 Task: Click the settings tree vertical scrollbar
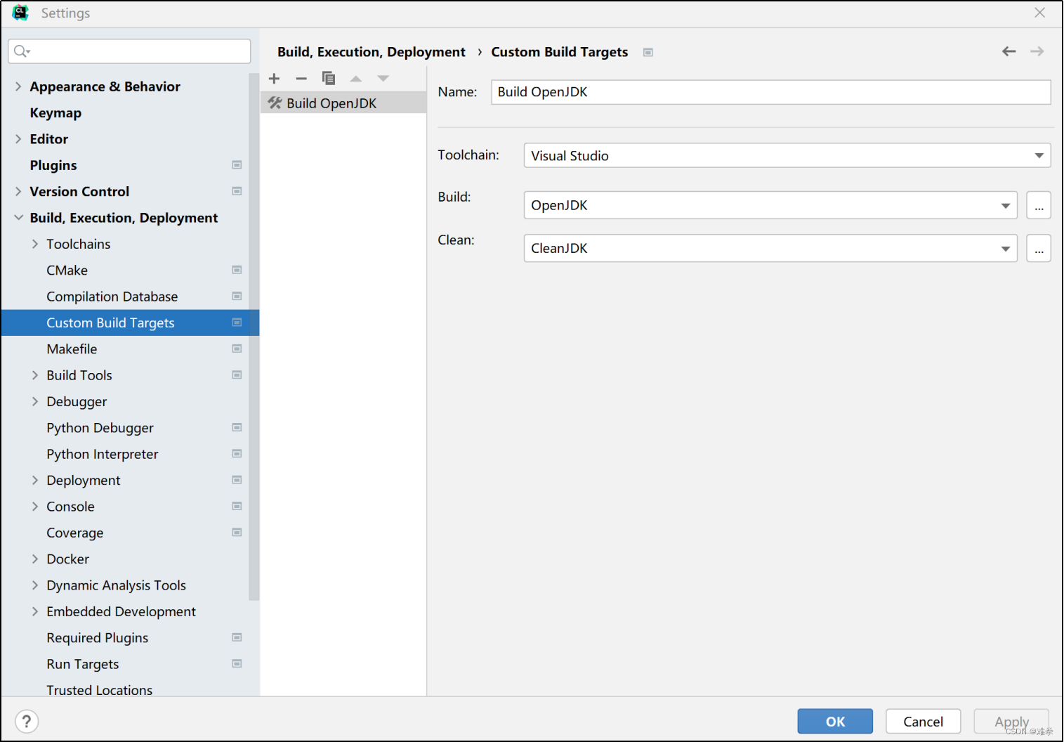(254, 336)
